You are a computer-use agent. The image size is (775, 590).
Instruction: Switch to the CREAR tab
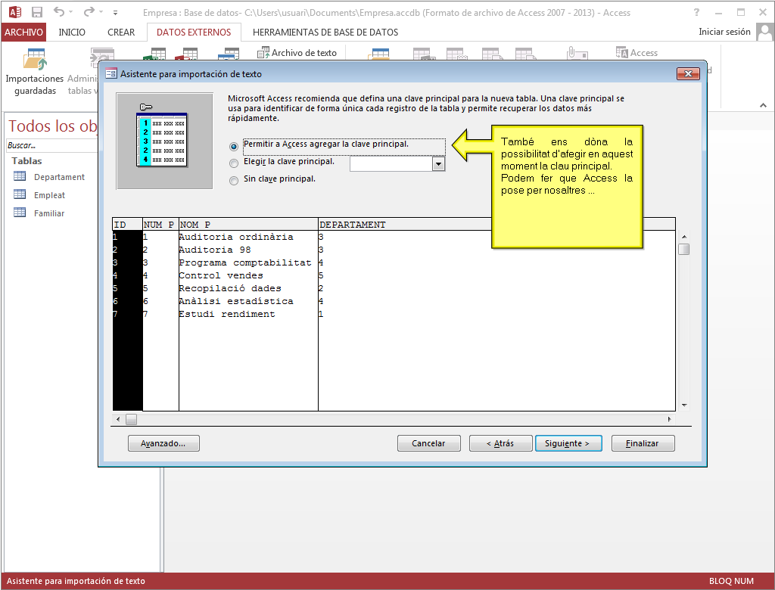pos(121,32)
